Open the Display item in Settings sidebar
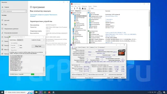The image size is (167, 94). (7, 20)
